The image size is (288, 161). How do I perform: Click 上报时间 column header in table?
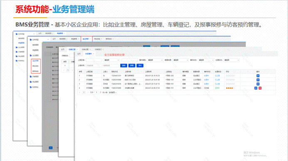149,72
